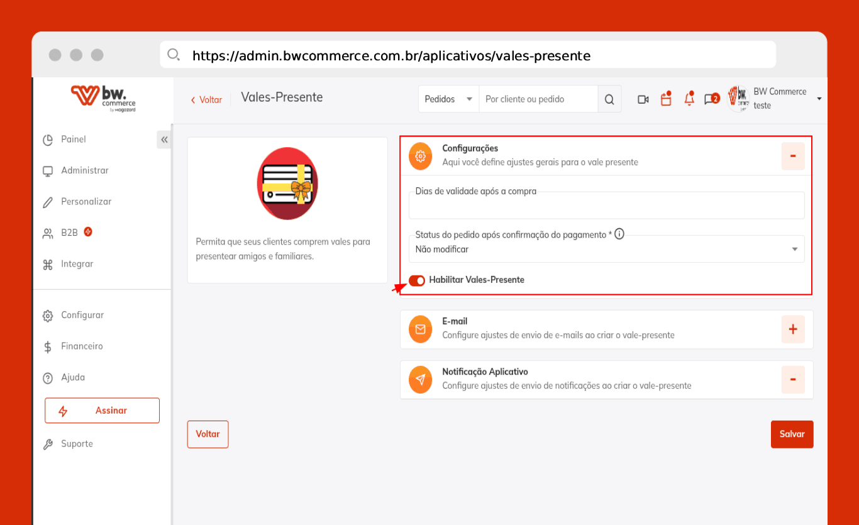Open Painel in the sidebar

[74, 140]
